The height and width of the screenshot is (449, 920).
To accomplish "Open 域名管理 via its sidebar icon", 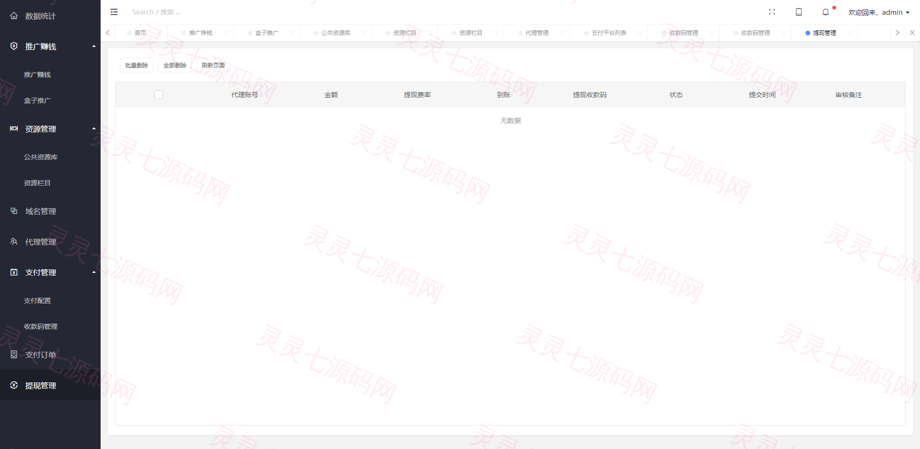I will pyautogui.click(x=14, y=211).
